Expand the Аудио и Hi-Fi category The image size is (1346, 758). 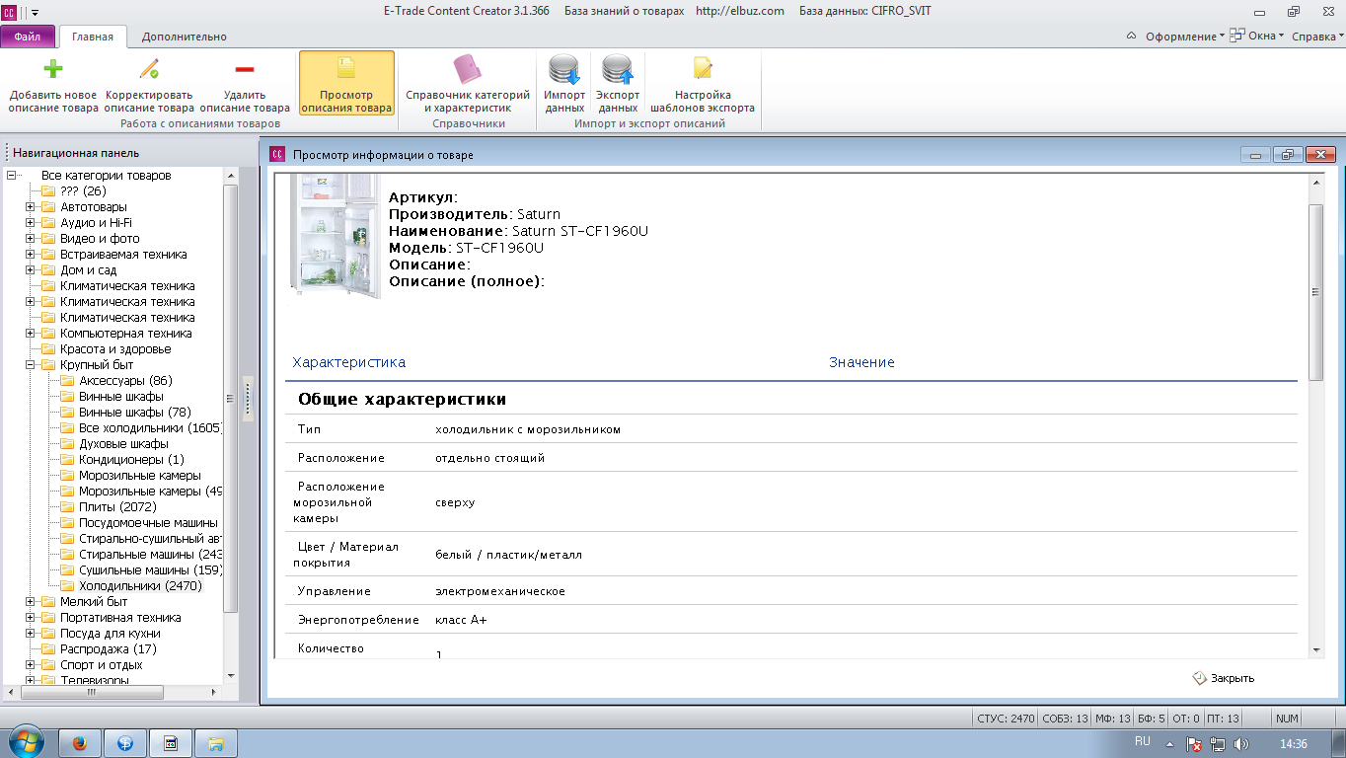point(30,223)
